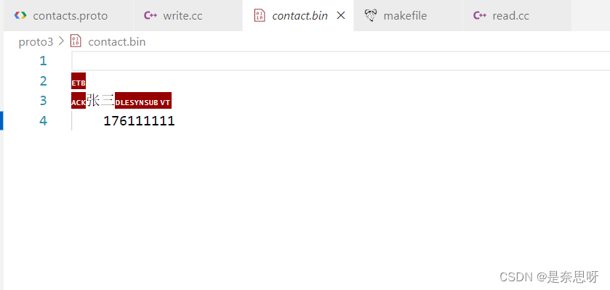Click the ACK control character on line 3
610x290 pixels.
coord(79,101)
